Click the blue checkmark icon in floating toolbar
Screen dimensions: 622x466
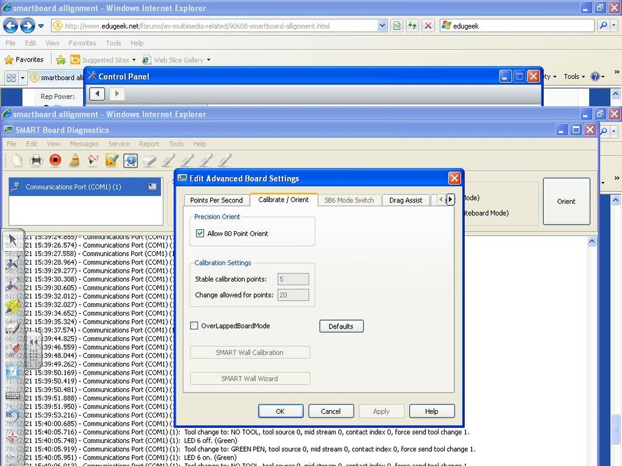(12, 372)
